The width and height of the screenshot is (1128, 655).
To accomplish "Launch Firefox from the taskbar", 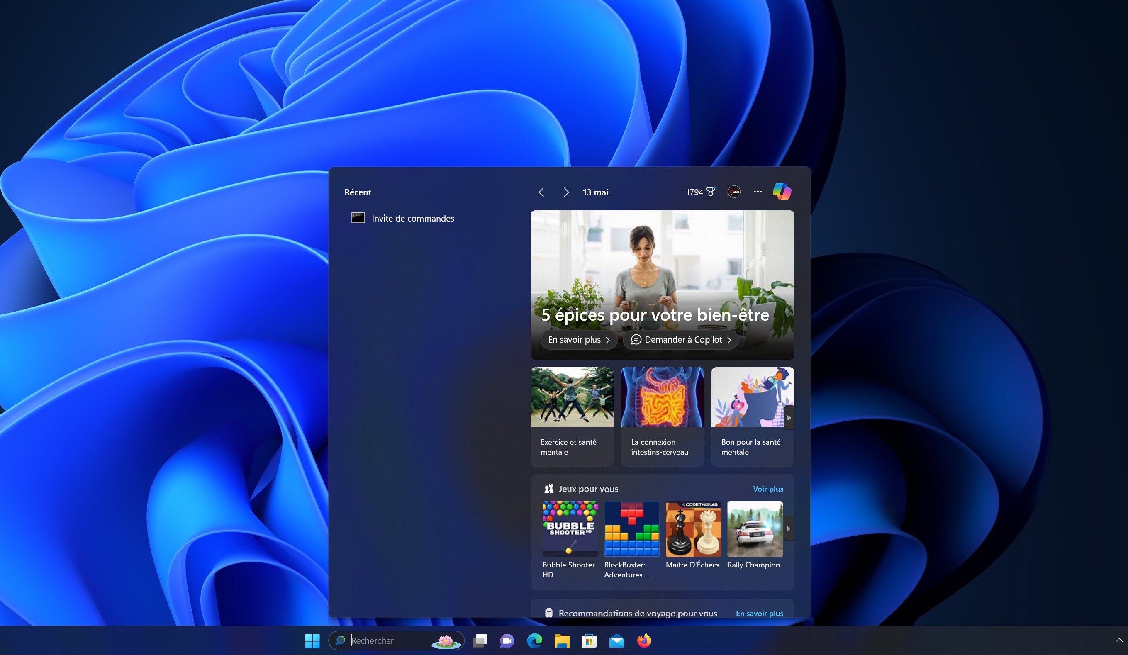I will click(x=644, y=640).
